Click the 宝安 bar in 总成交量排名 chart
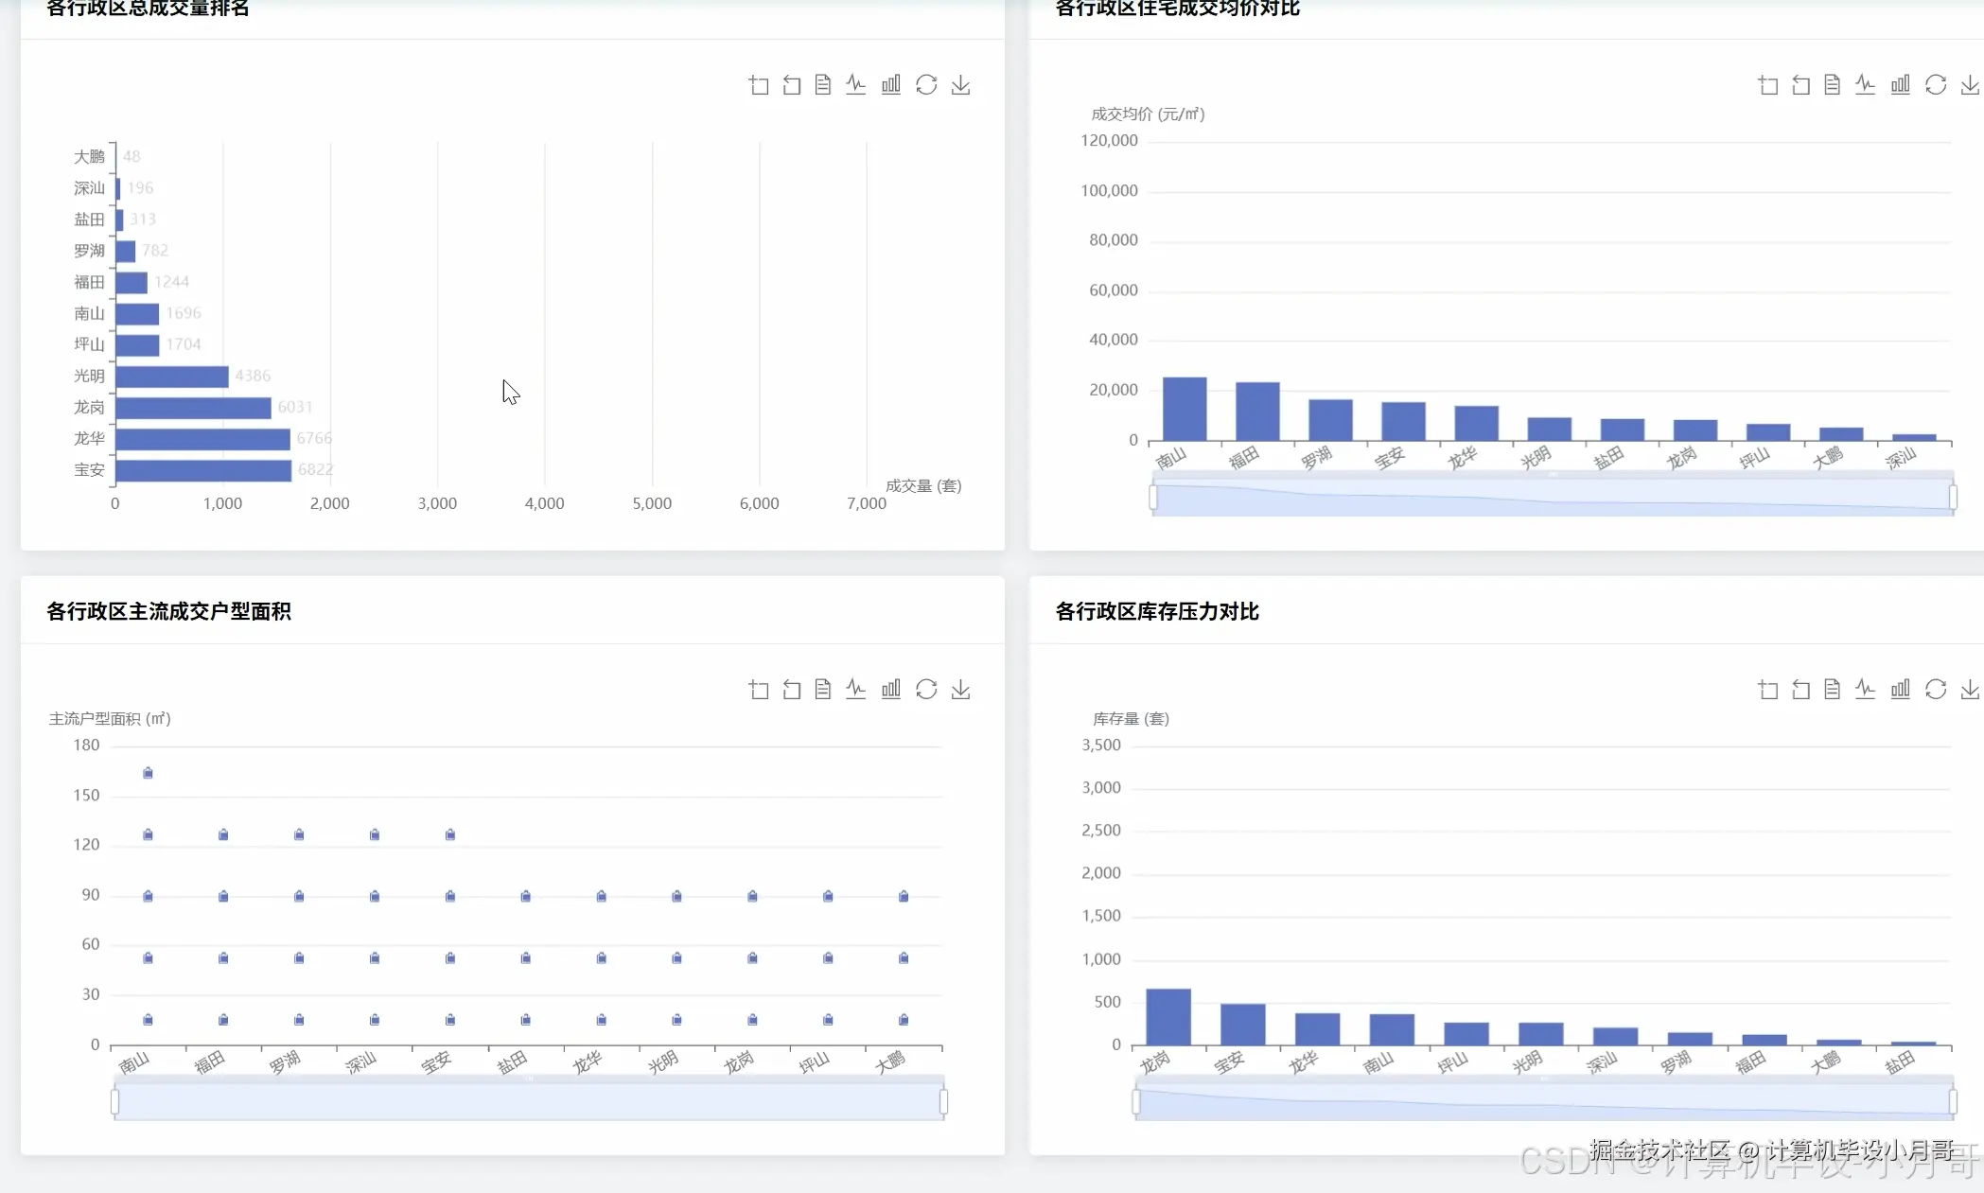 [203, 470]
